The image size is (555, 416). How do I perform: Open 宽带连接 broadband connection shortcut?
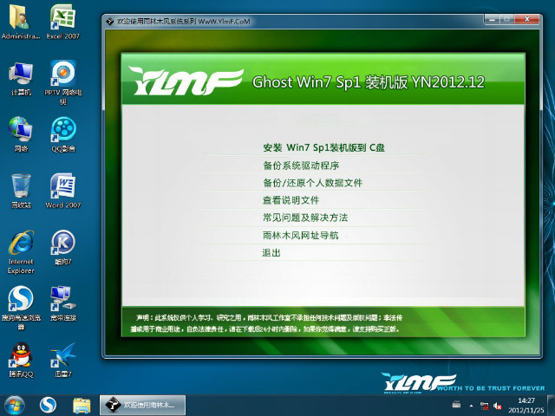63,303
